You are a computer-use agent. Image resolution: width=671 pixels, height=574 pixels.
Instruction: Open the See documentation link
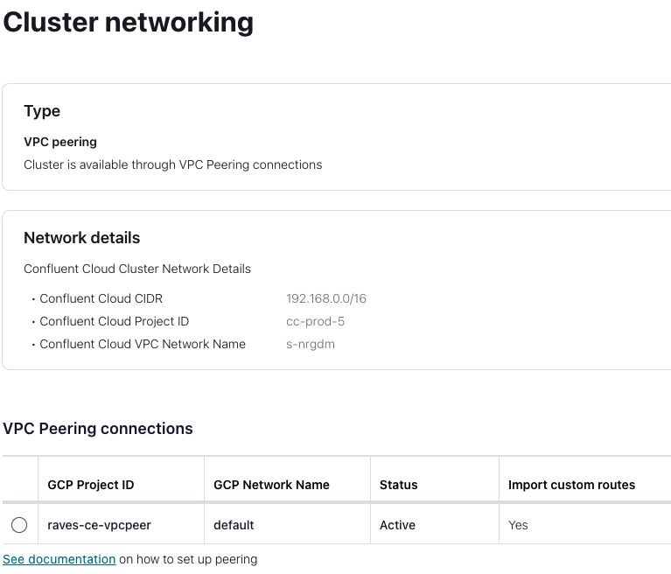point(59,559)
